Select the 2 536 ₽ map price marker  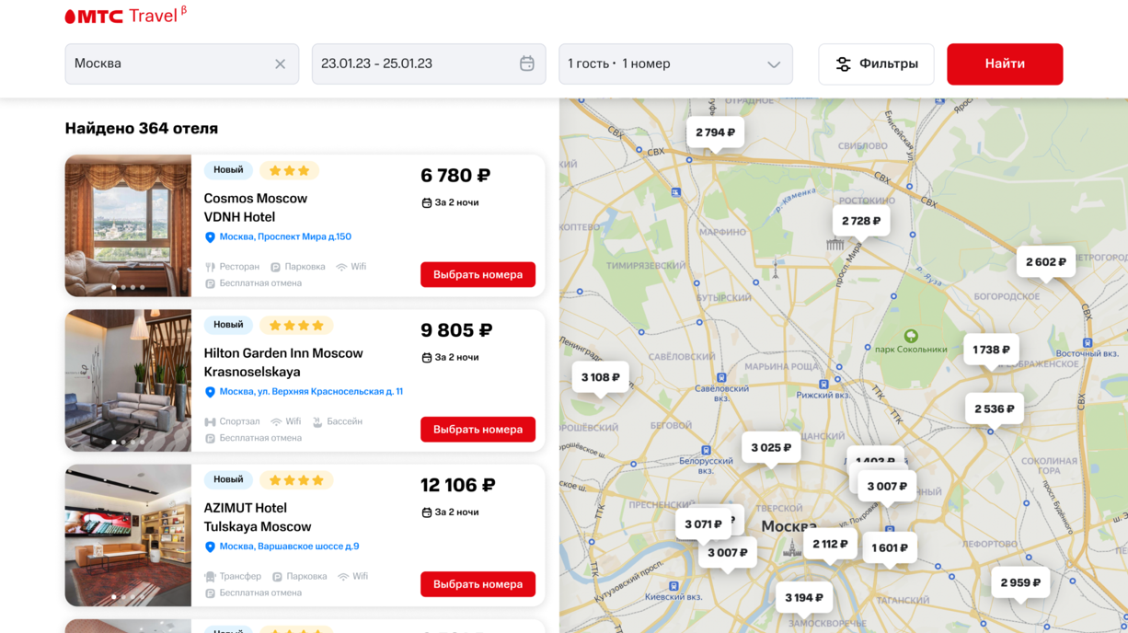[x=994, y=409]
